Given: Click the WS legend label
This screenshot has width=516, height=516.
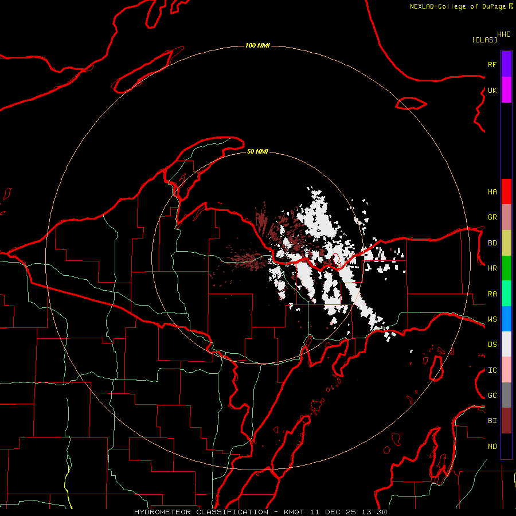Looking at the screenshot, I should (492, 319).
